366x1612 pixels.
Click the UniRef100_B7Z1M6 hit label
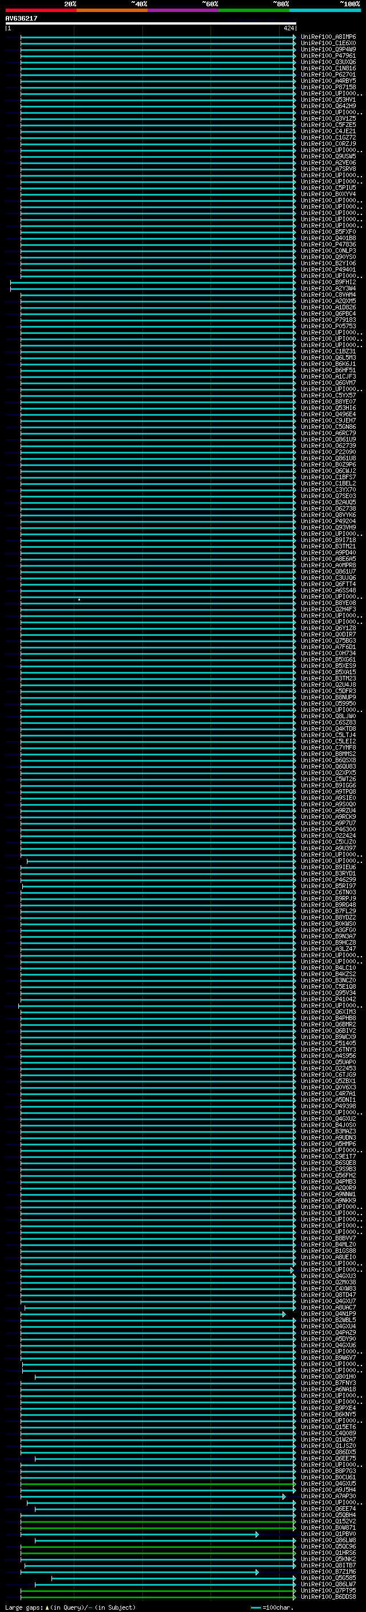[x=328, y=1572]
